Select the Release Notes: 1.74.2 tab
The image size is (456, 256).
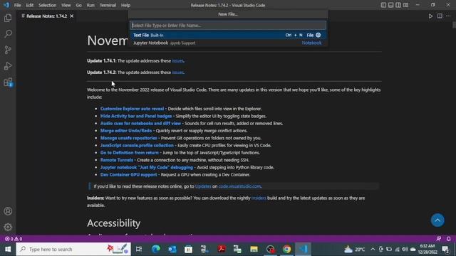coord(46,16)
